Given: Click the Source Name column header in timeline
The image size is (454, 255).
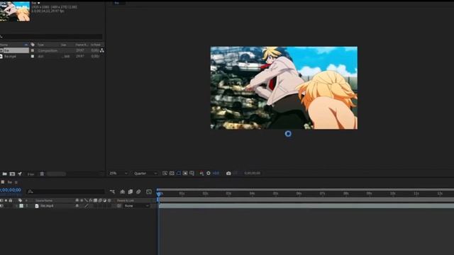Looking at the screenshot, I should point(44,200).
